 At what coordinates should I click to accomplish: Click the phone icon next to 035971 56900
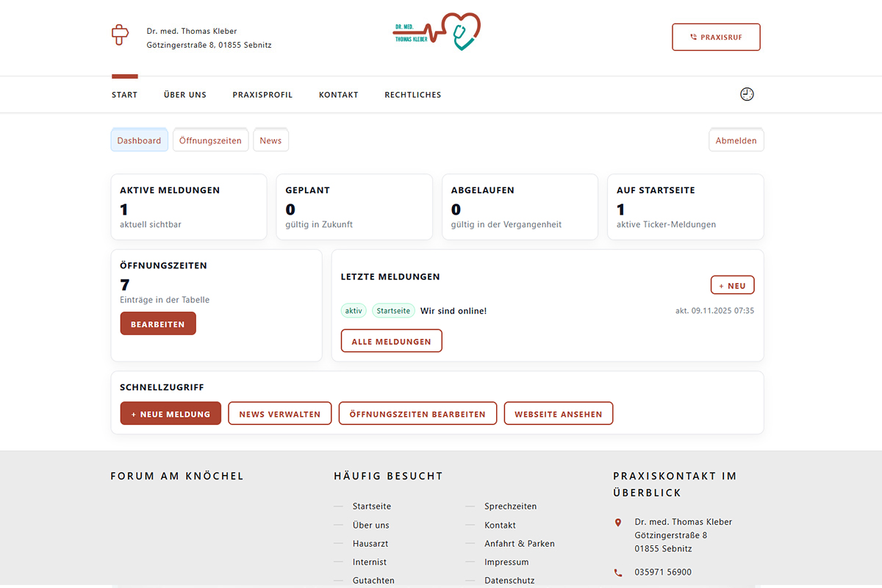point(617,573)
